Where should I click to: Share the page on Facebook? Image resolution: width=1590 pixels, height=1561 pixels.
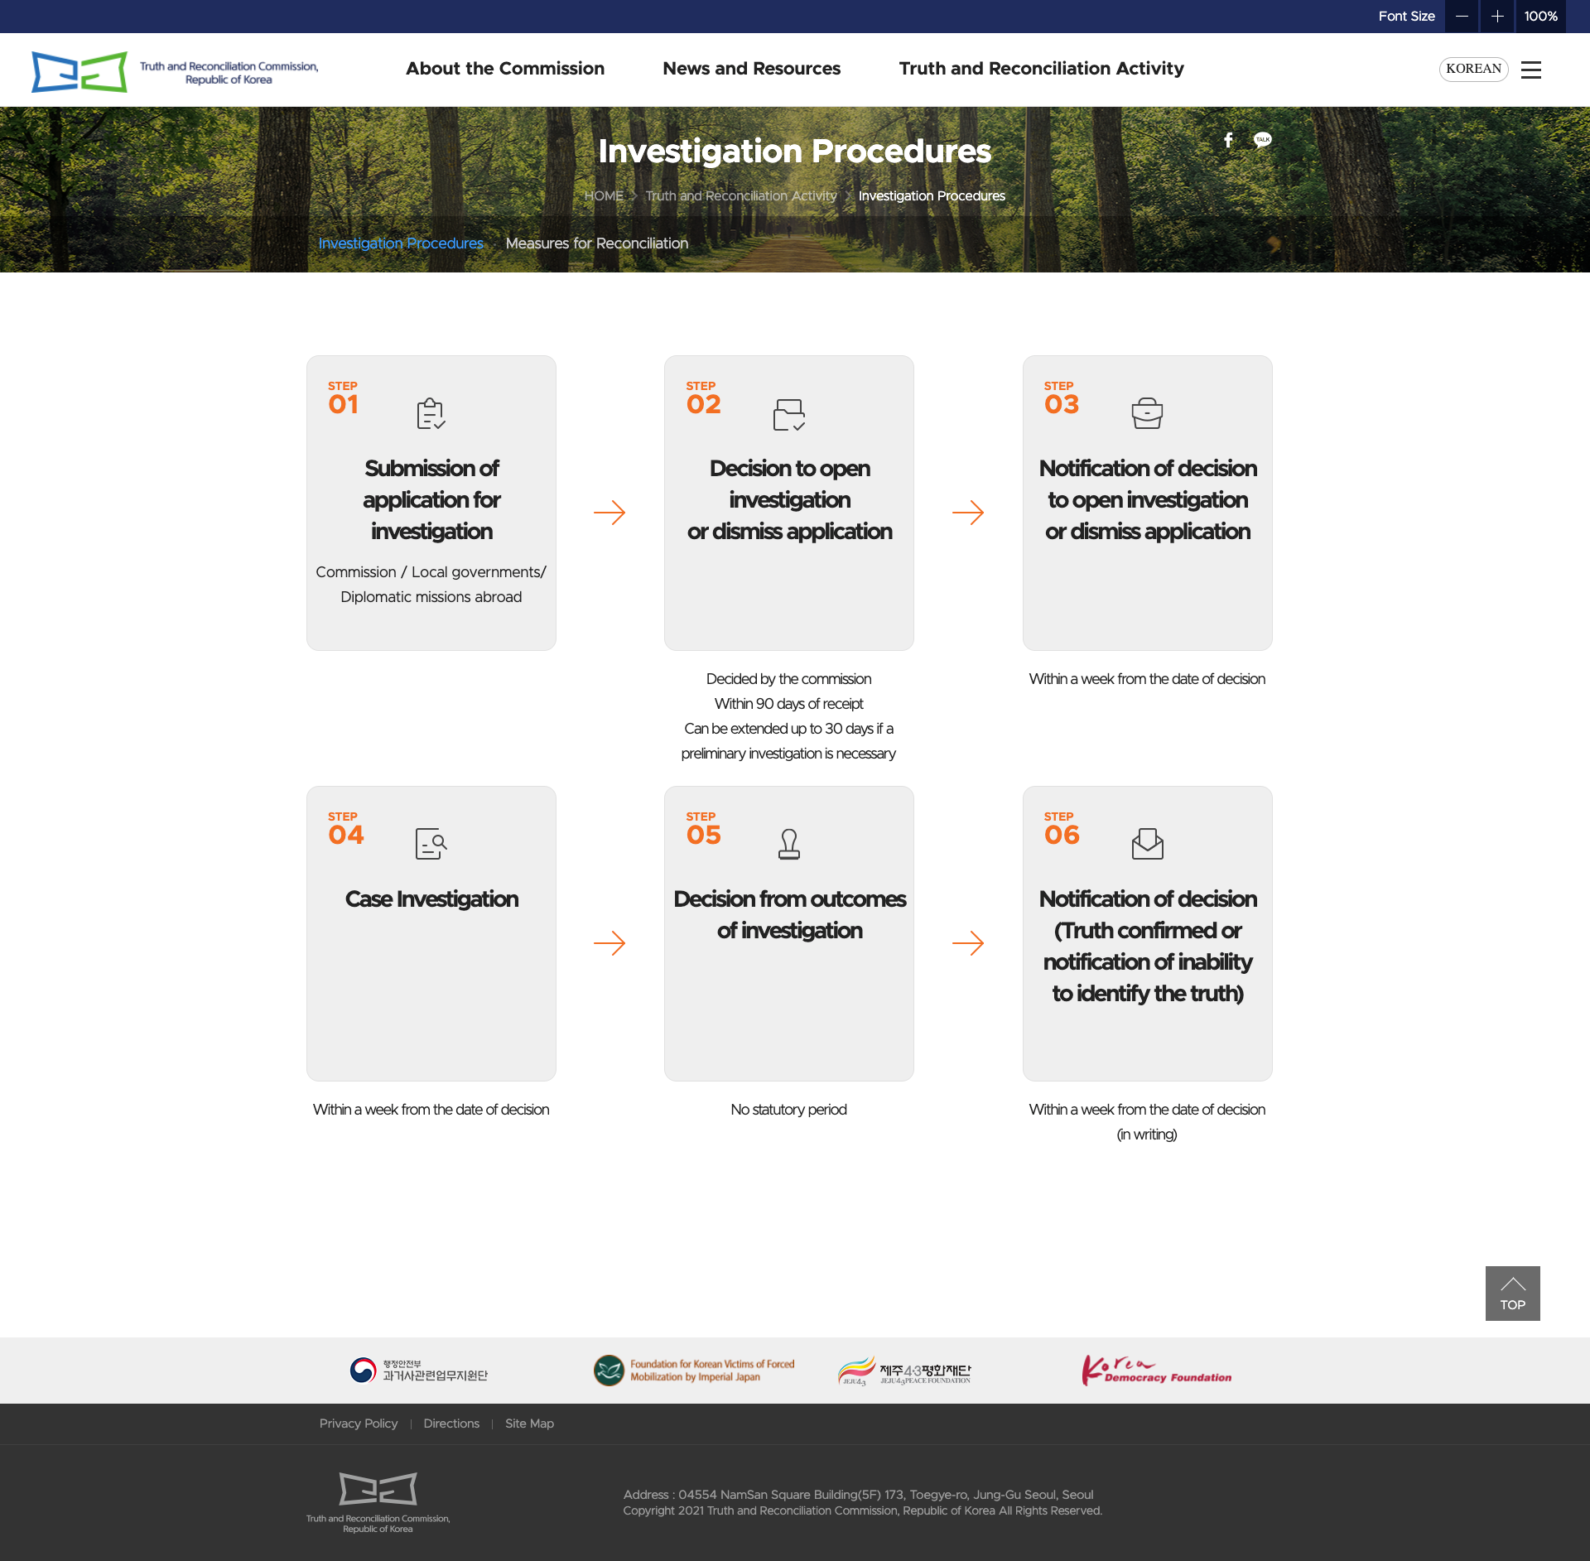(1228, 140)
